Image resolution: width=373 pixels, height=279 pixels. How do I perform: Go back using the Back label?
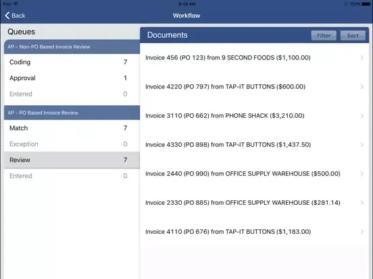tap(18, 15)
